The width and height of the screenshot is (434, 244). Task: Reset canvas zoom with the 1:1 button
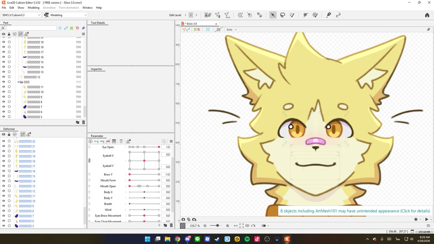pos(235,226)
